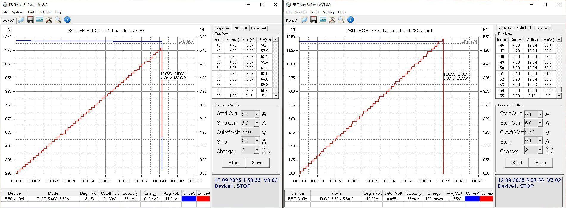Viewport: 566px width, 208px height.
Task: Open the Setting menu in right window
Action: pos(328,12)
